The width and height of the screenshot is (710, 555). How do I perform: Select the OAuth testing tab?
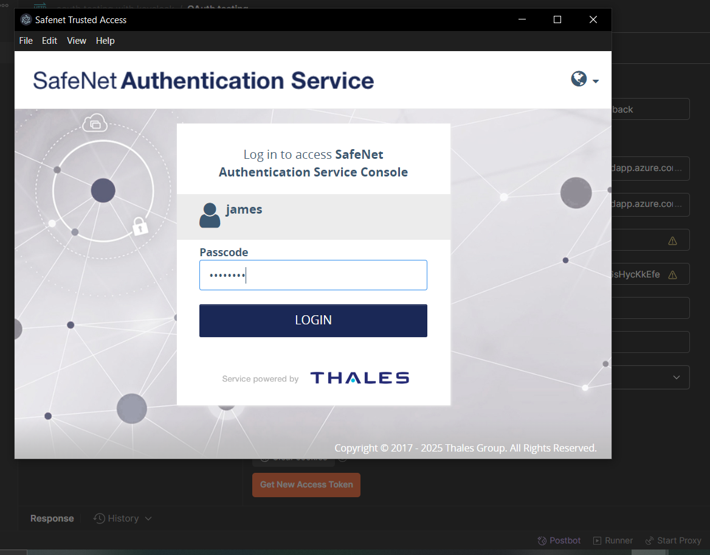216,9
